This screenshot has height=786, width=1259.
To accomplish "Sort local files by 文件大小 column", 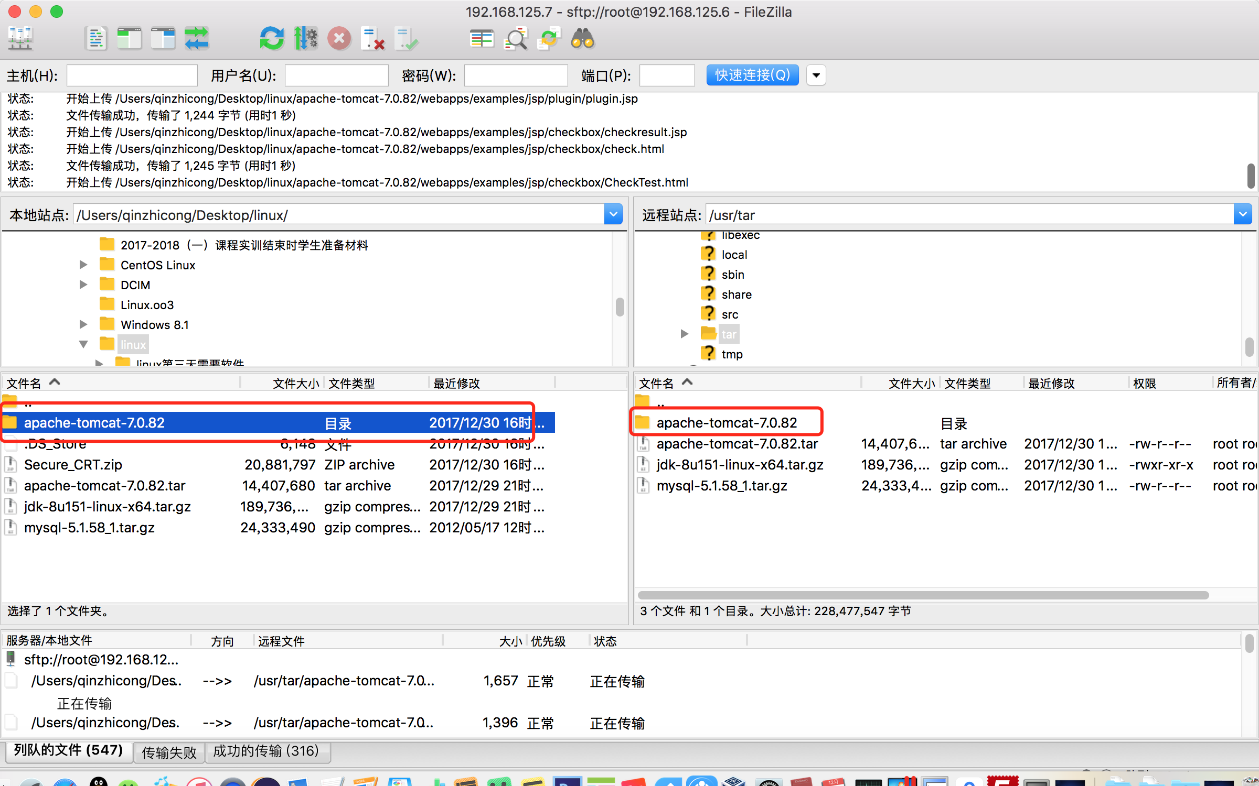I will tap(282, 383).
